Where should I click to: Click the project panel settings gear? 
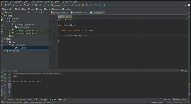[x=44, y=12]
